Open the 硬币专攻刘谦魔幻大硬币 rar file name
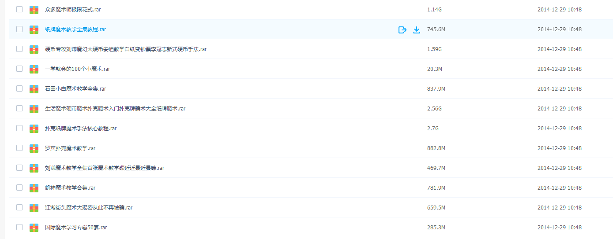Image resolution: width=613 pixels, height=239 pixels. [x=126, y=49]
